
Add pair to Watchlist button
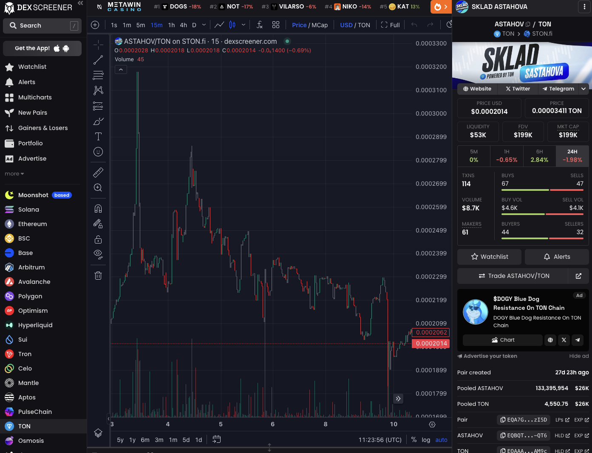[x=489, y=257]
